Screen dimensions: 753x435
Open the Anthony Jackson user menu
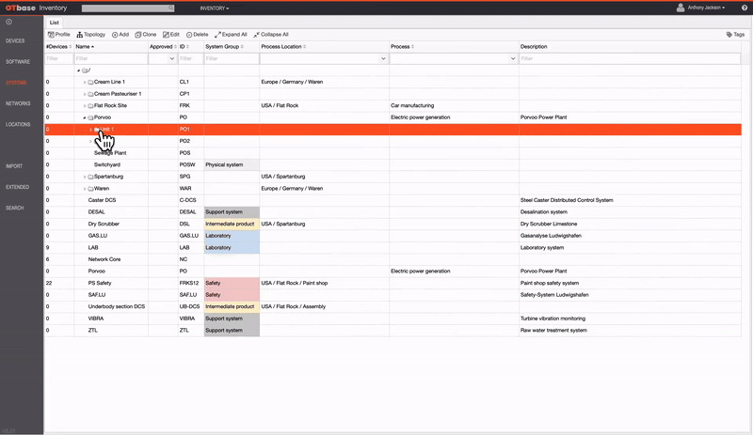pos(706,8)
